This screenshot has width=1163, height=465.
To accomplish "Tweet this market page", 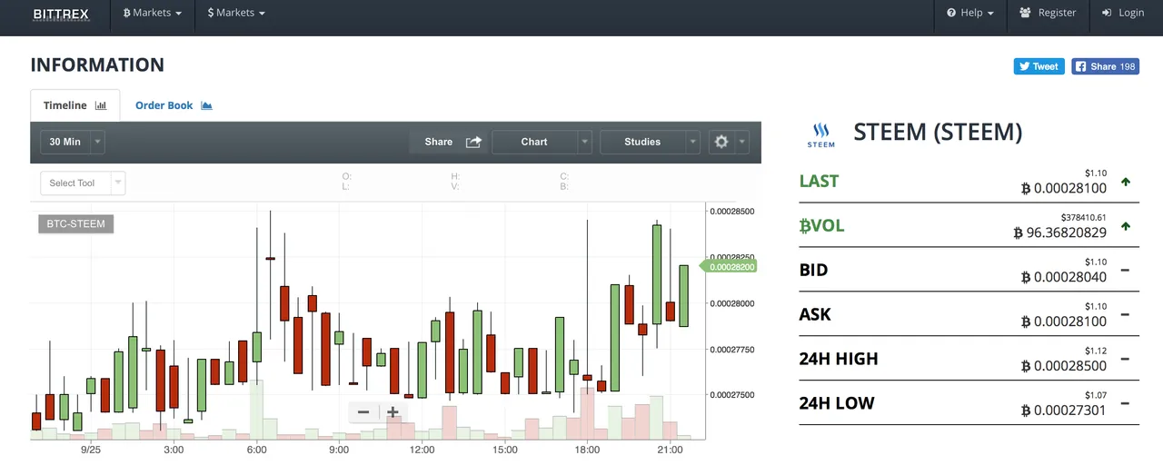I will (1039, 66).
